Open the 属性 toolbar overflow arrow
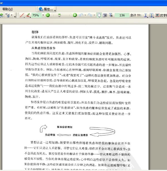Screen dimensions: 167x171 click(x=55, y=10)
